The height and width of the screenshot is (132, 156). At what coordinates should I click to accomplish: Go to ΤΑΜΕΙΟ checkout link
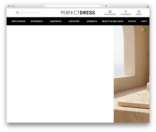pyautogui.click(x=139, y=14)
